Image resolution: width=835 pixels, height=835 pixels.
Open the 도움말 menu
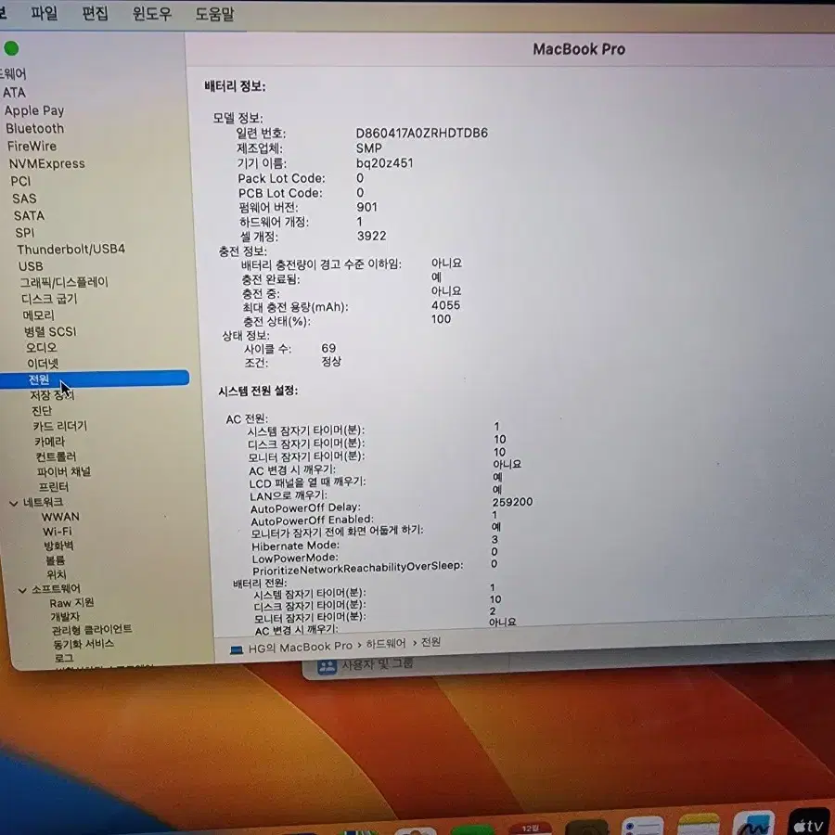coord(214,14)
